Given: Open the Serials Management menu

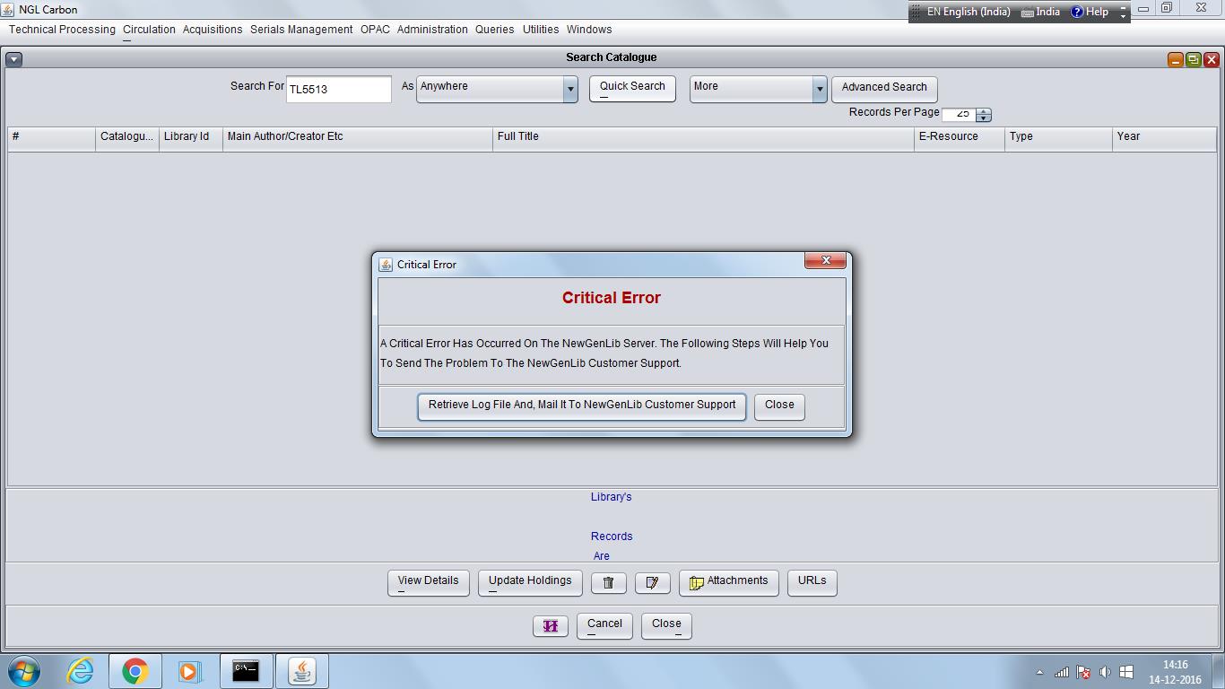Looking at the screenshot, I should pyautogui.click(x=301, y=30).
